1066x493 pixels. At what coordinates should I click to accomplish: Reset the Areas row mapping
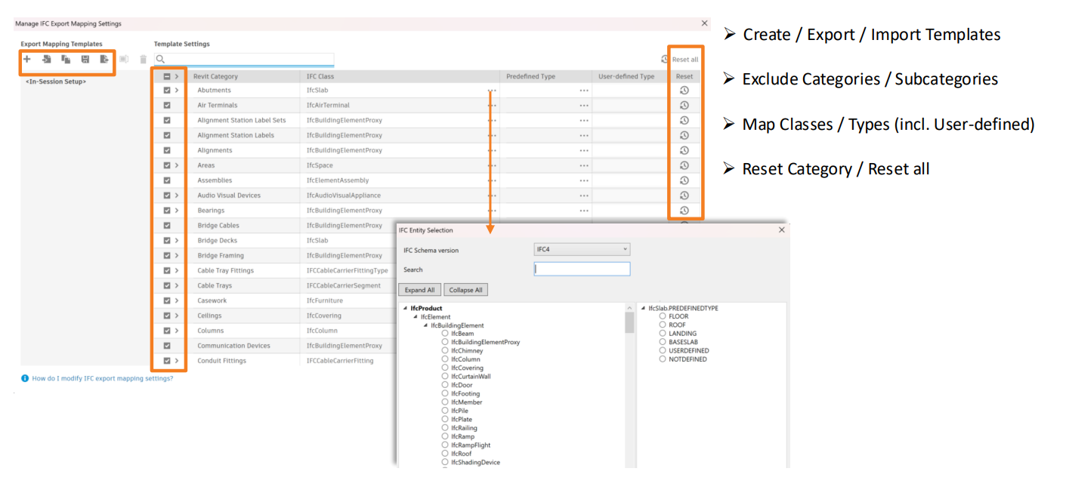(684, 165)
